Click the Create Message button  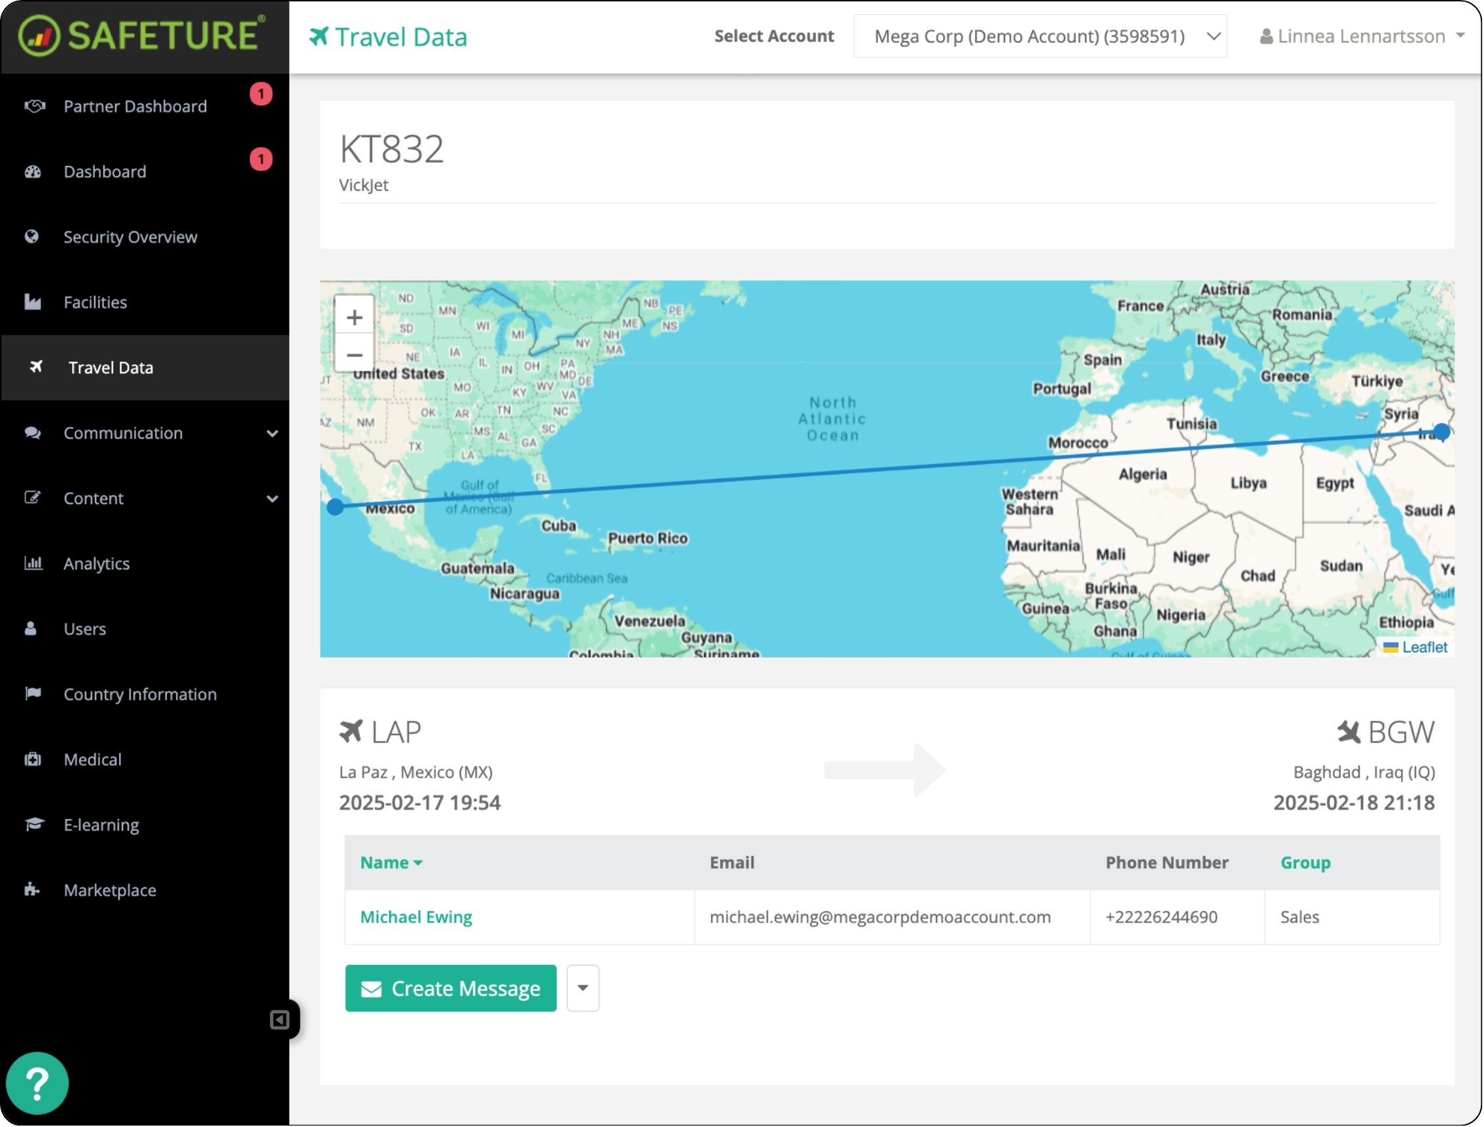450,988
